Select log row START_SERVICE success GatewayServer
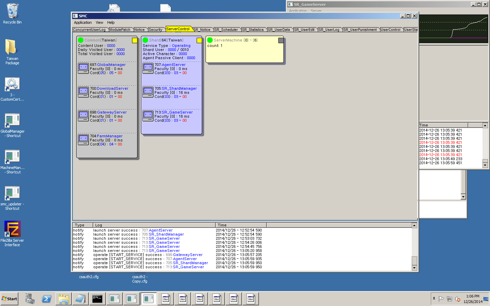Screen dimensions: 490x306 tap(167, 255)
